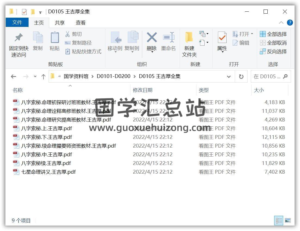
Task: Collapse the ribbon with chevron
Action: [281, 23]
